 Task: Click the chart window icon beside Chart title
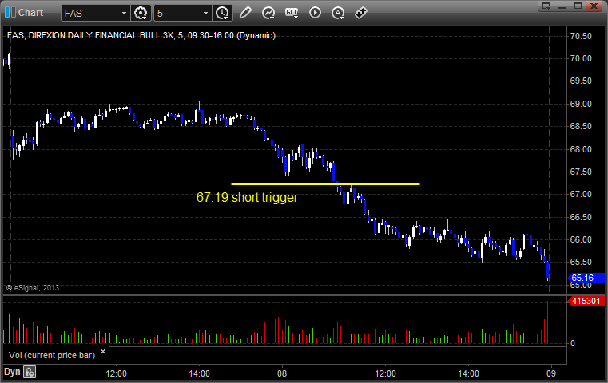pos(10,13)
